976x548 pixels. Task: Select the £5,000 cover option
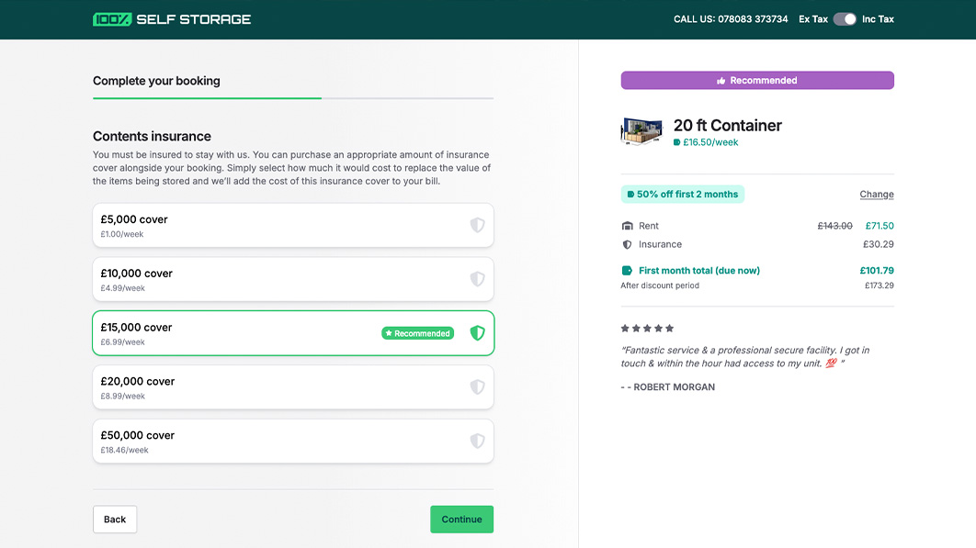(x=276, y=226)
